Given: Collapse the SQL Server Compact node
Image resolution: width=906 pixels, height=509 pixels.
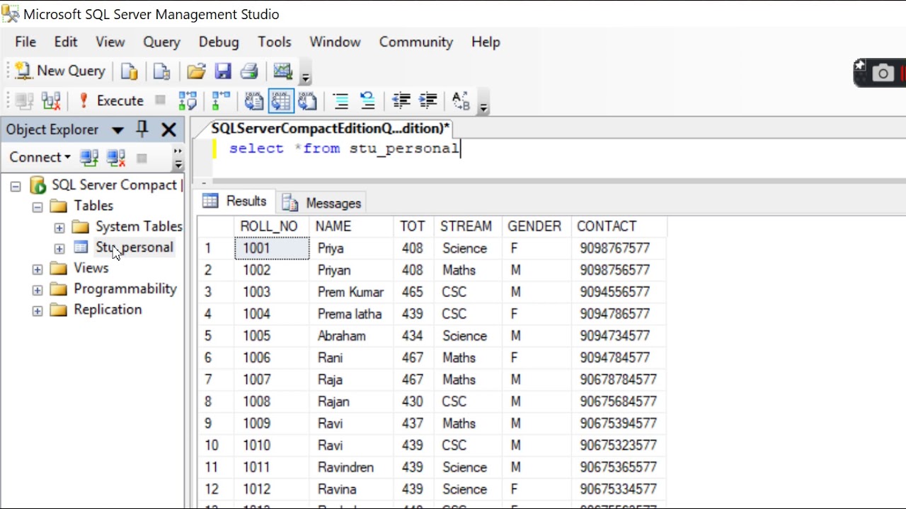Looking at the screenshot, I should 16,187.
